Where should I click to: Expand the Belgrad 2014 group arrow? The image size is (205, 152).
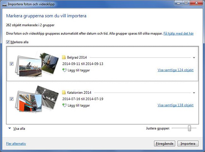click(x=194, y=58)
